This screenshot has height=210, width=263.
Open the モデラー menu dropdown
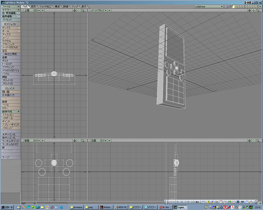tap(11, 10)
